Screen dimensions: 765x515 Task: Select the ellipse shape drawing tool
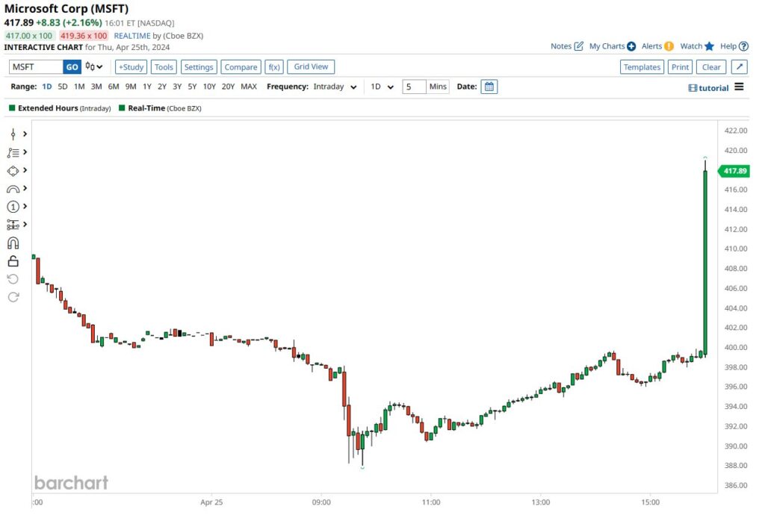tap(13, 171)
